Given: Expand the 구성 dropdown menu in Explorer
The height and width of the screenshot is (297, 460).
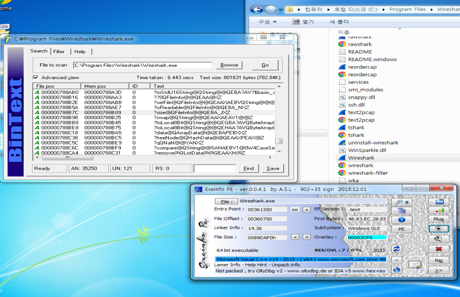Looking at the screenshot, I should [267, 22].
